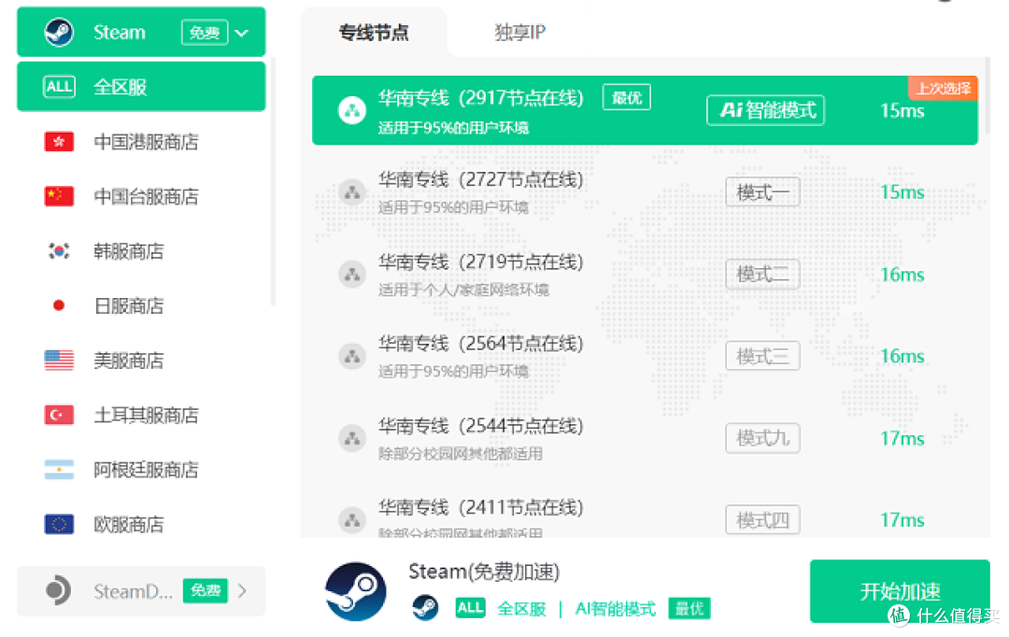Viewport: 1009px width, 637px height.
Task: Select the Hong Kong store flag icon
Action: pos(60,142)
